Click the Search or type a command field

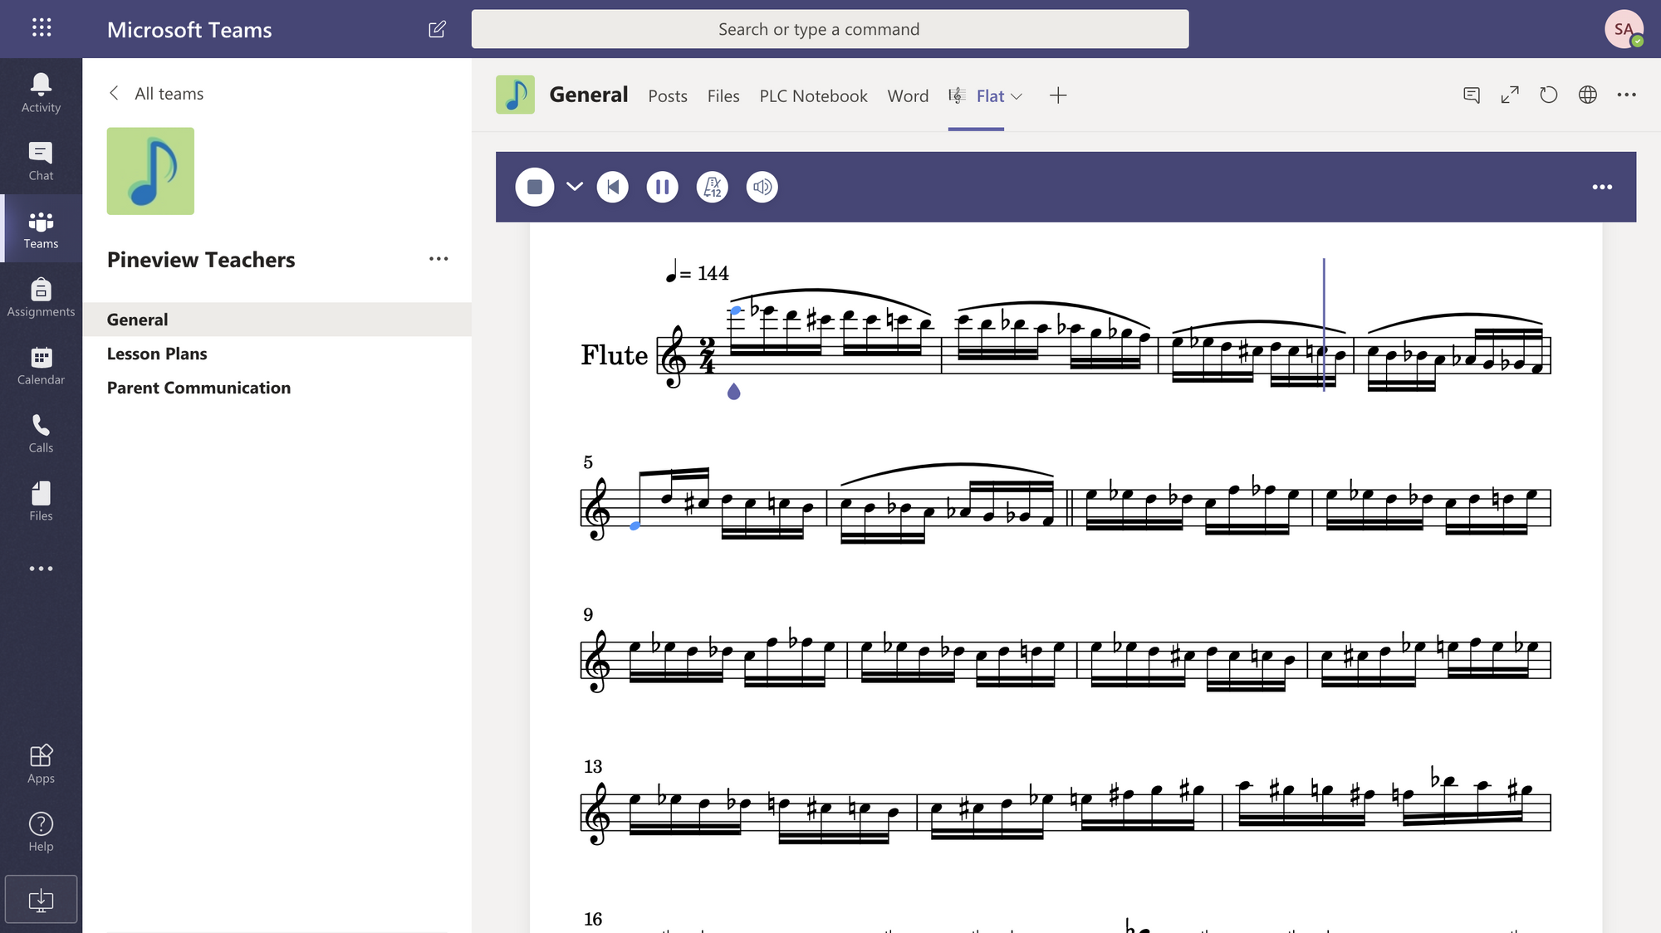[830, 28]
